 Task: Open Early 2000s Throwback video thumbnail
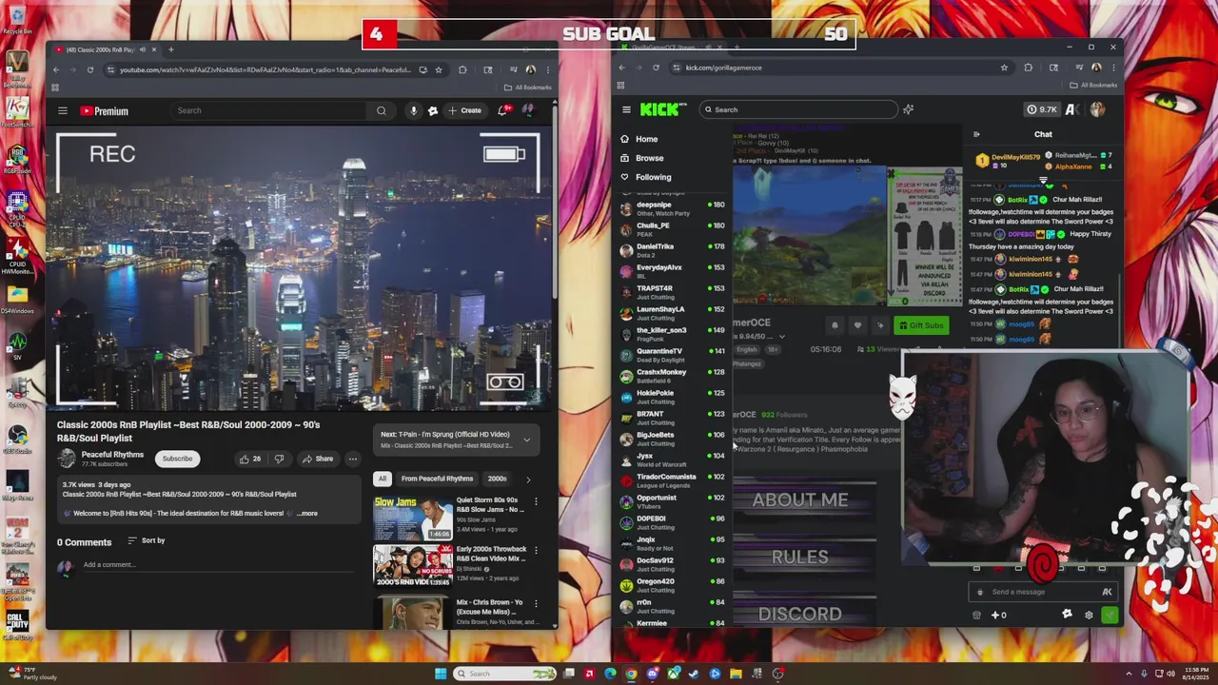tap(413, 566)
